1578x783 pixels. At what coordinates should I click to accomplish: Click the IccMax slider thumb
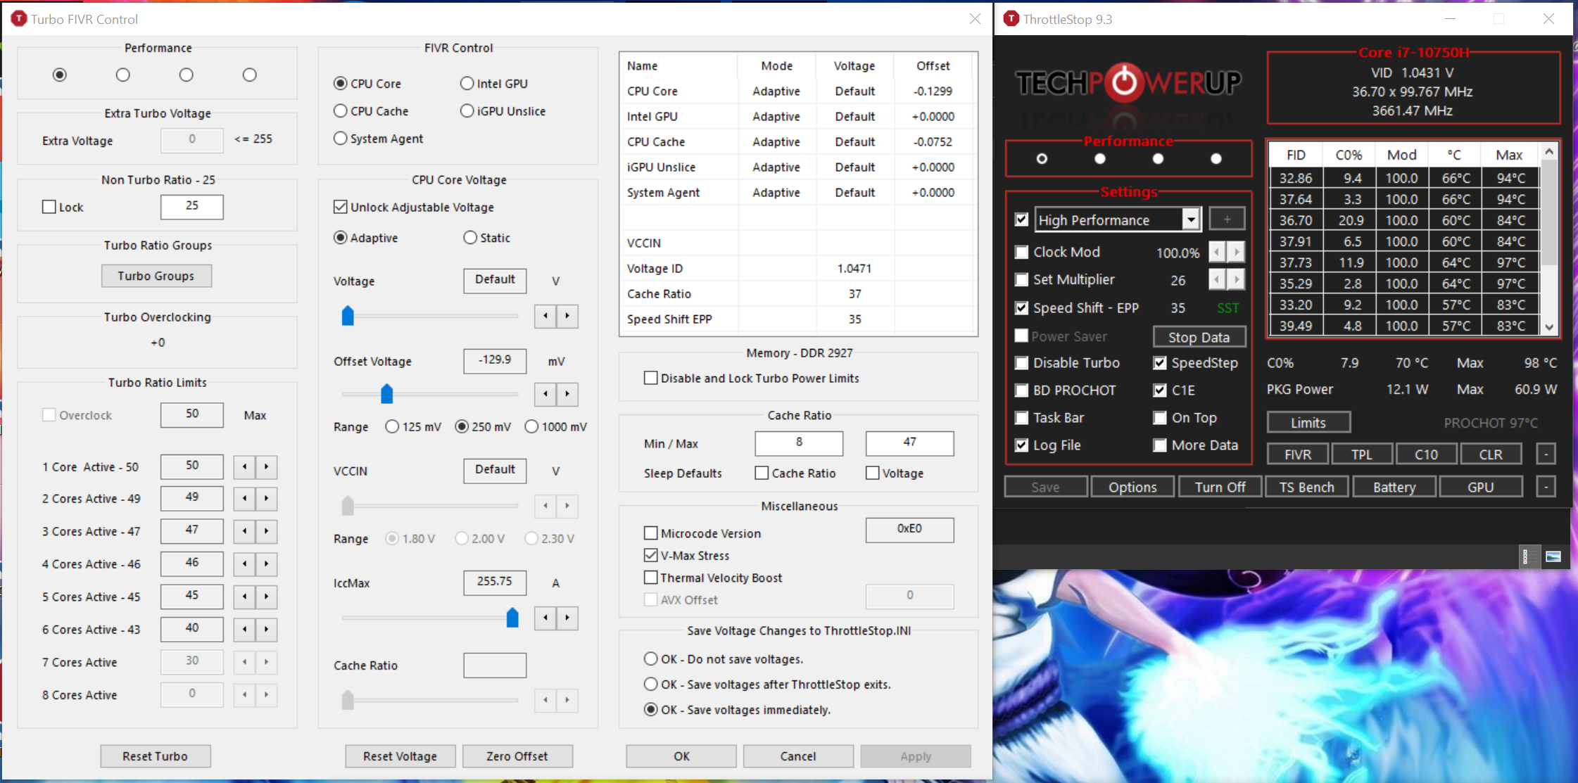pos(512,618)
